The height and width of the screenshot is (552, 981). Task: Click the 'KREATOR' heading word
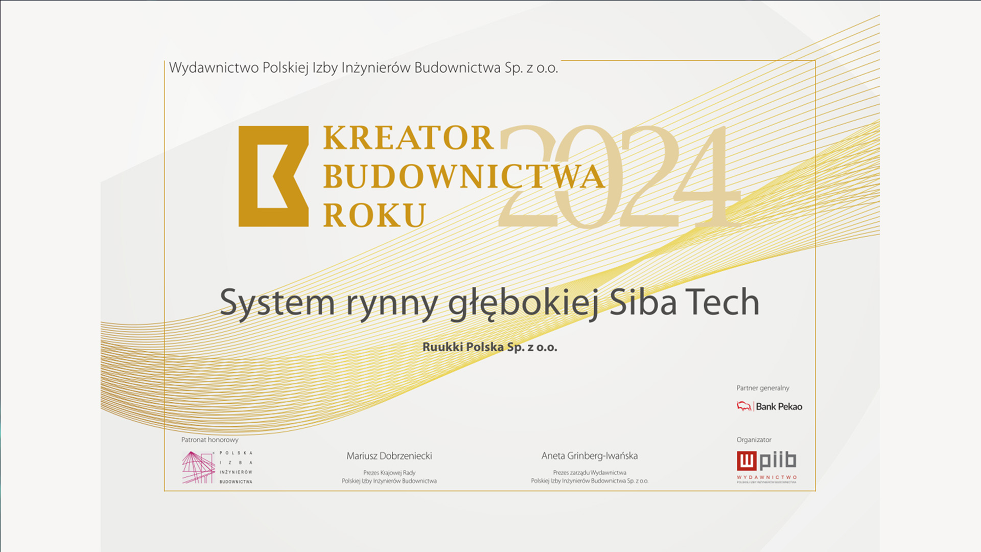[408, 138]
